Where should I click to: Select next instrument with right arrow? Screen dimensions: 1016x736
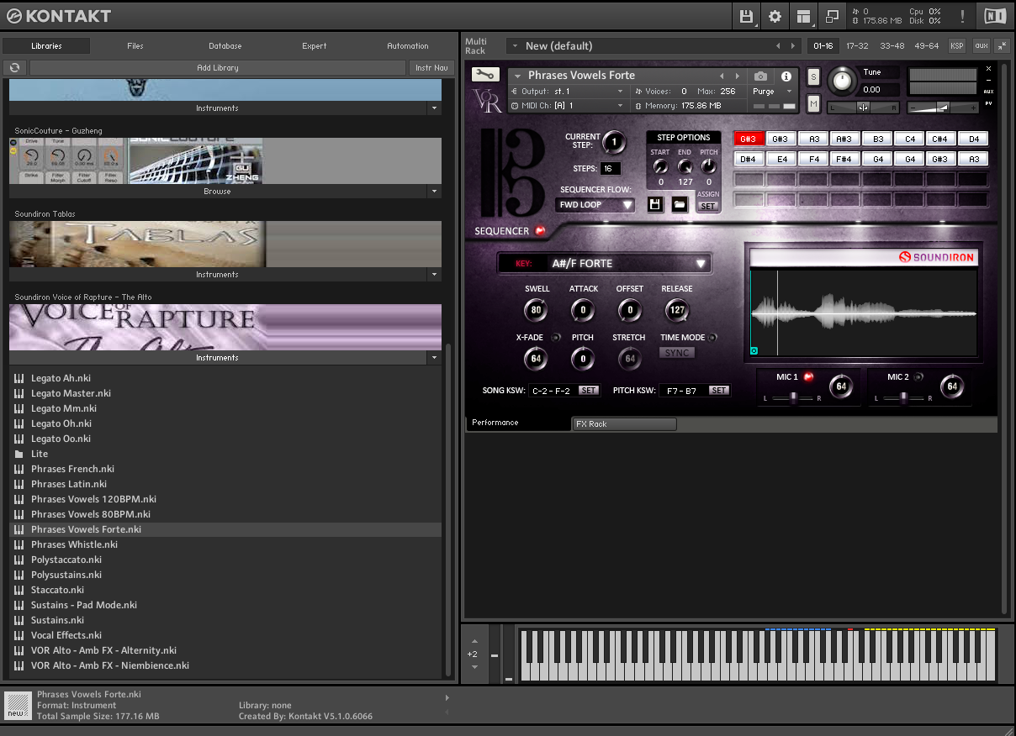(737, 76)
